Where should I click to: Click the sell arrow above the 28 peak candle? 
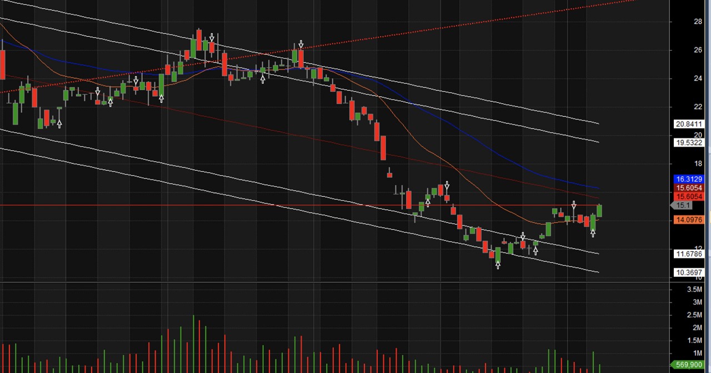[212, 38]
